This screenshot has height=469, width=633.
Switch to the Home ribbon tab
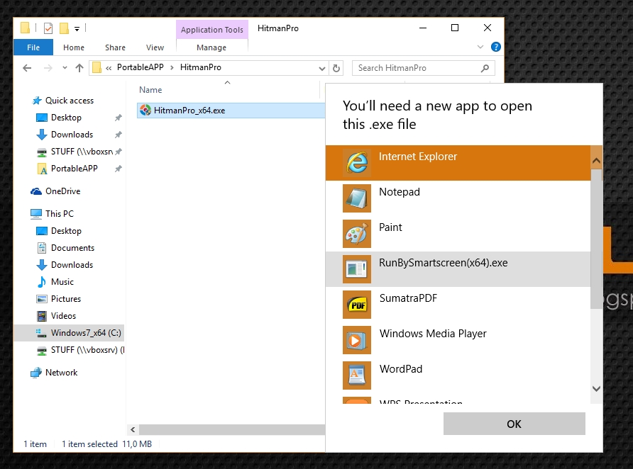point(74,47)
